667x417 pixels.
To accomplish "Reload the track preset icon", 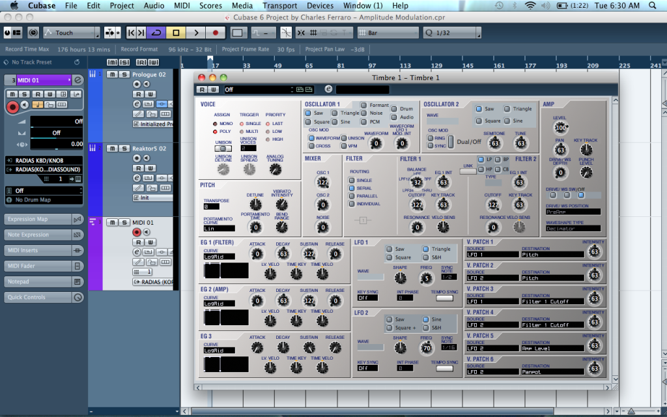I will click(x=77, y=62).
